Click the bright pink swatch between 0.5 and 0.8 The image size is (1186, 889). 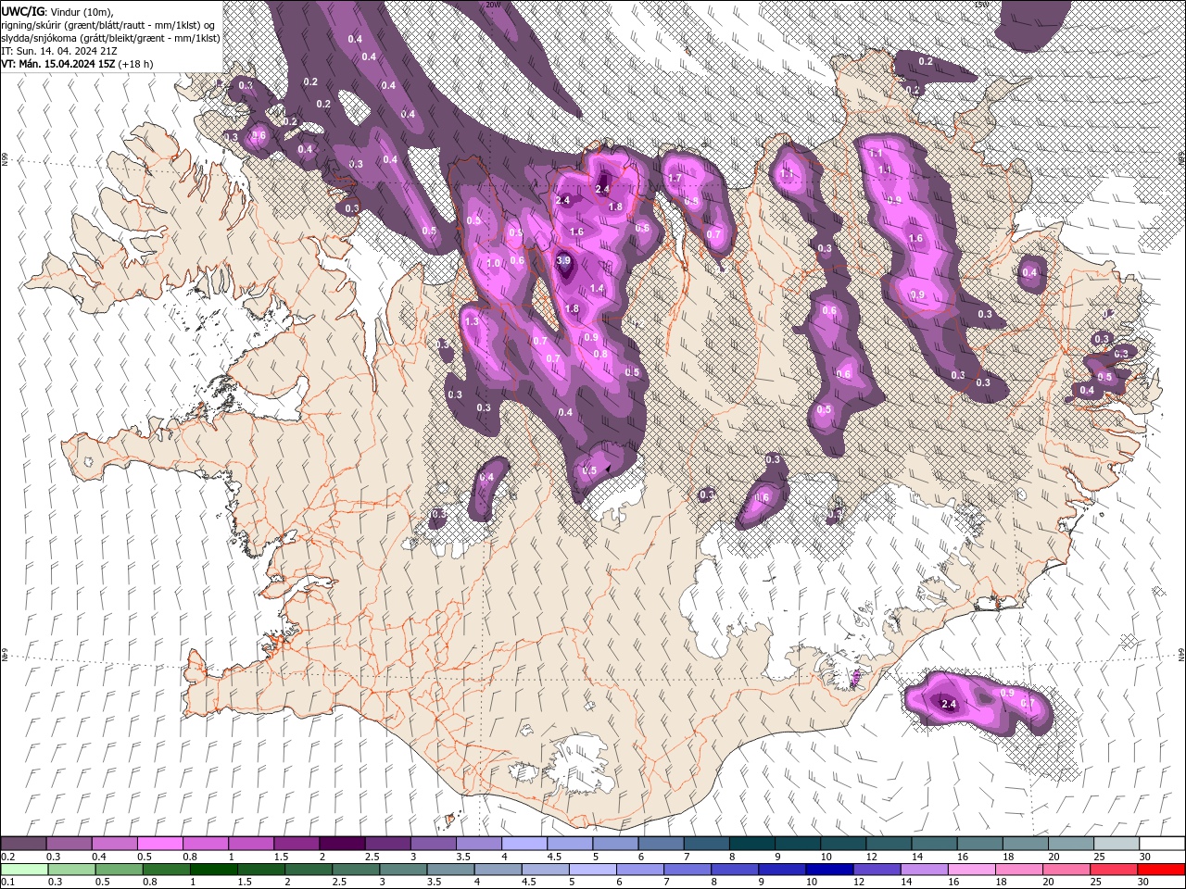click(x=160, y=844)
